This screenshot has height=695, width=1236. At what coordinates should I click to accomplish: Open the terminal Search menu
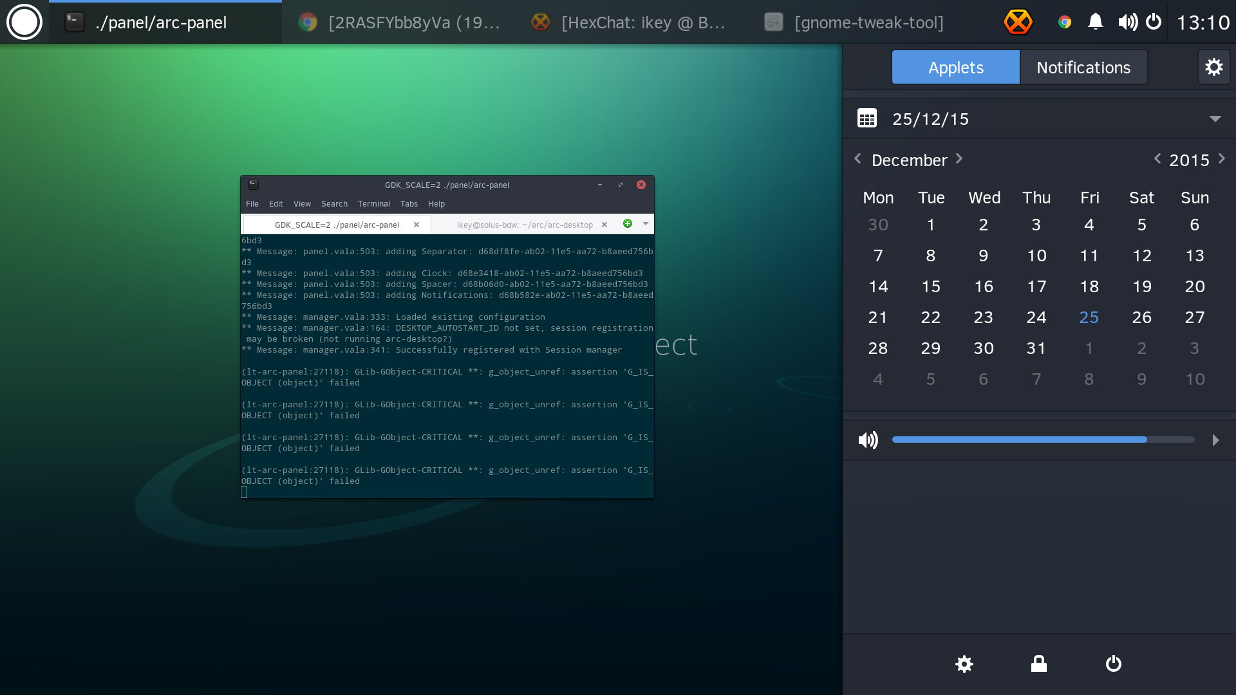pyautogui.click(x=334, y=204)
